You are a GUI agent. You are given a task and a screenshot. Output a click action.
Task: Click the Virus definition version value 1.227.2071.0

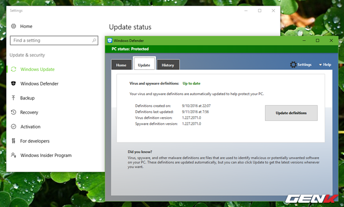coord(191,118)
